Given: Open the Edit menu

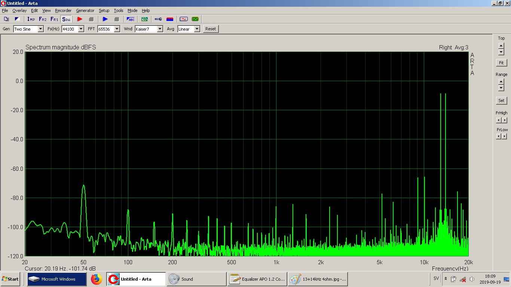Looking at the screenshot, I should click(x=34, y=10).
